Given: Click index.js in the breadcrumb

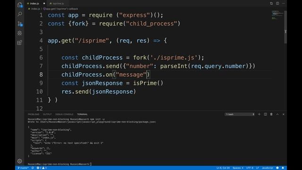Looking at the screenshot, I should tap(35, 9).
